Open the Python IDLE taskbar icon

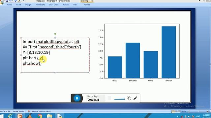tap(59, 116)
